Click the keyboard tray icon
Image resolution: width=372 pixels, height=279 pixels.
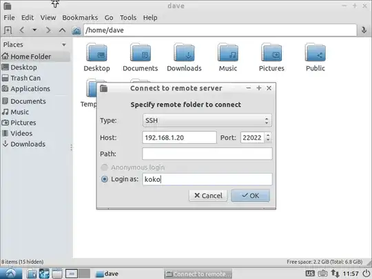(322, 273)
